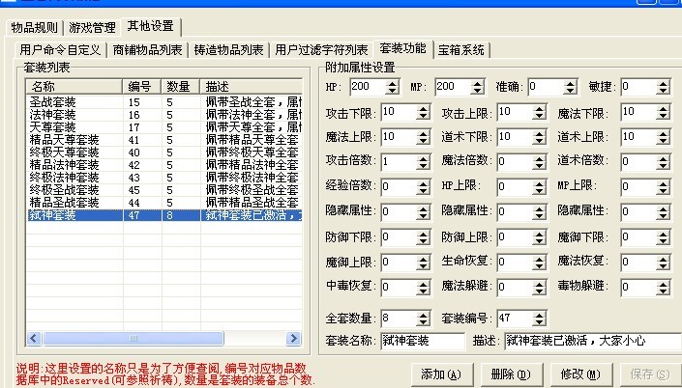This screenshot has width=682, height=388.
Task: Increase the 魔法恢复 value
Action: point(663,259)
